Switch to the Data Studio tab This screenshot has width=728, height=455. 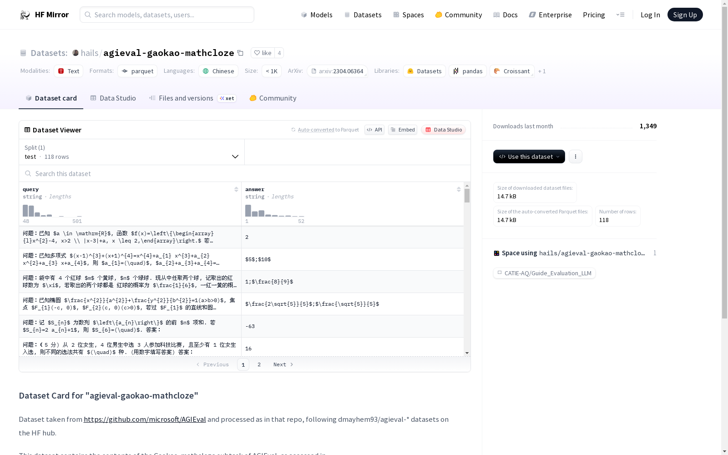(x=113, y=98)
